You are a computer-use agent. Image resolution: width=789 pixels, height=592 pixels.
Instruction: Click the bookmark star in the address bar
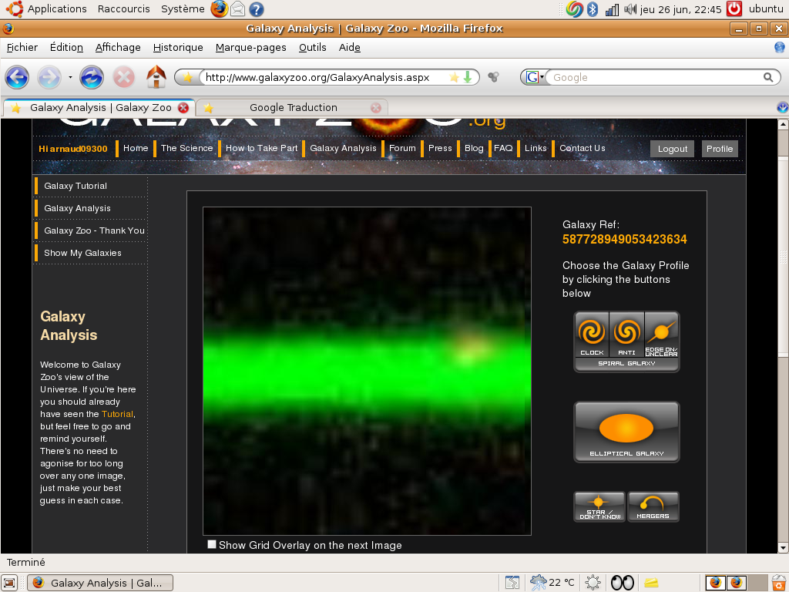click(x=456, y=77)
